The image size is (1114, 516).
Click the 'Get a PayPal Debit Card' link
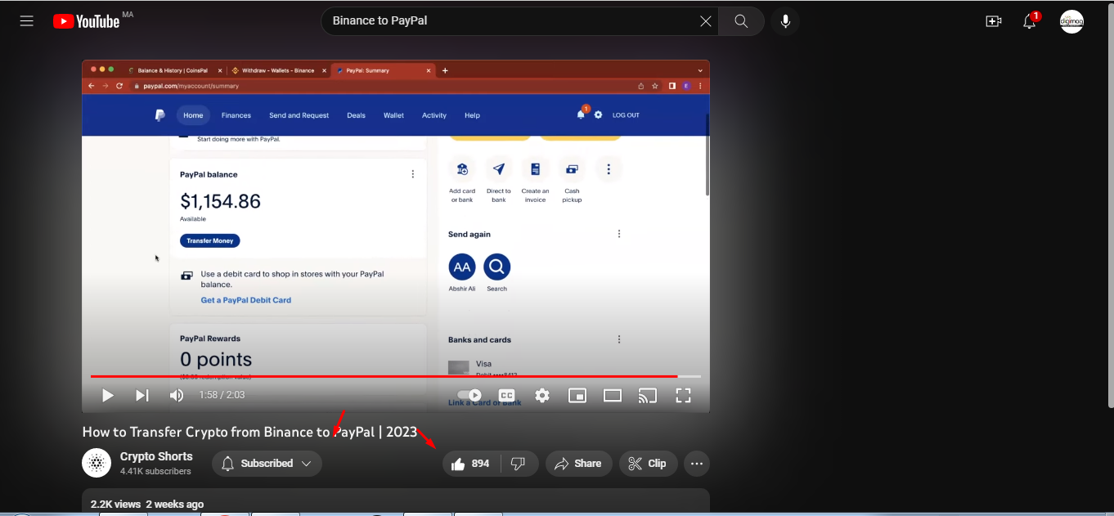(246, 300)
